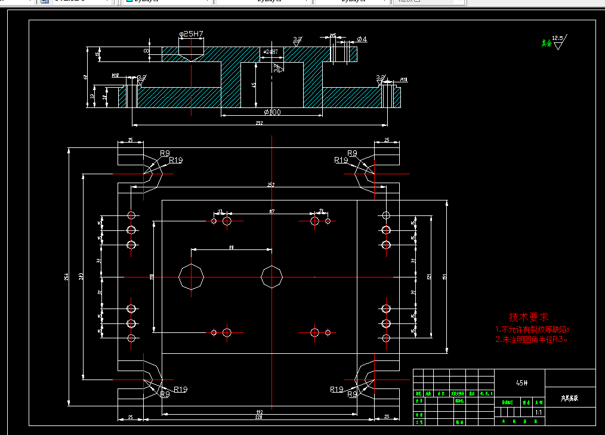Select R9 label at bottom-left corner

tap(165, 394)
